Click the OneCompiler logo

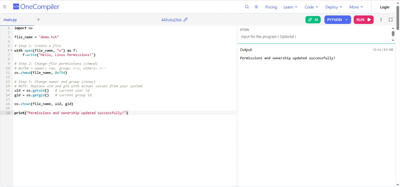(36, 7)
